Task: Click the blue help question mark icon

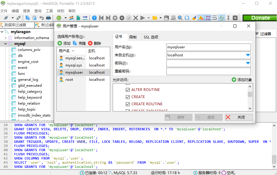Action: [94, 18]
